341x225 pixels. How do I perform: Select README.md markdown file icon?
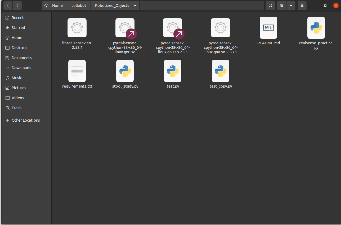pos(268,28)
